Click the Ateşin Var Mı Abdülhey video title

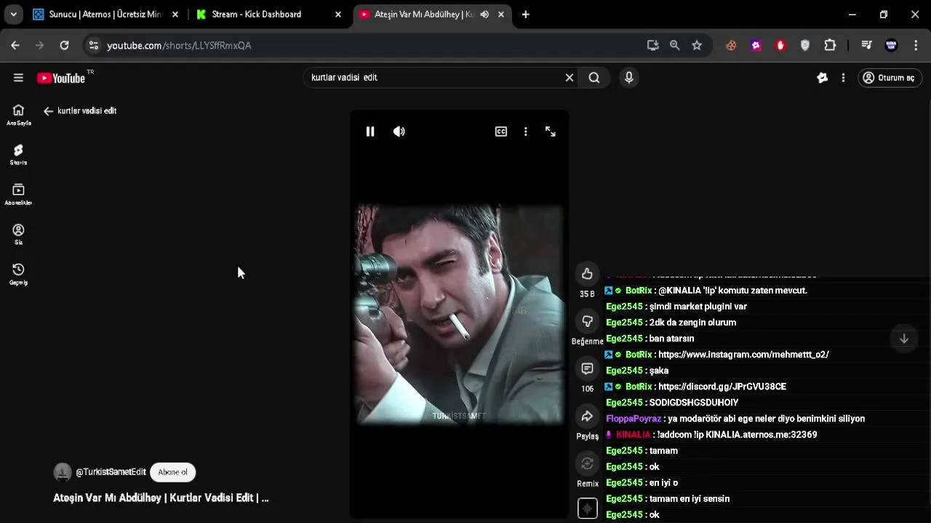[161, 498]
